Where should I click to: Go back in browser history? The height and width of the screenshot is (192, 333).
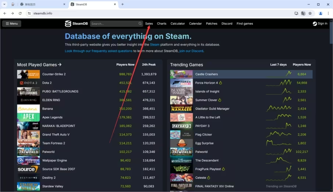tap(5, 13)
